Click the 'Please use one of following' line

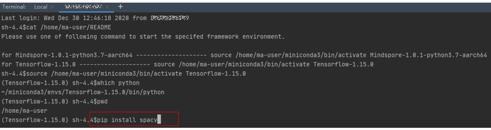[143, 37]
